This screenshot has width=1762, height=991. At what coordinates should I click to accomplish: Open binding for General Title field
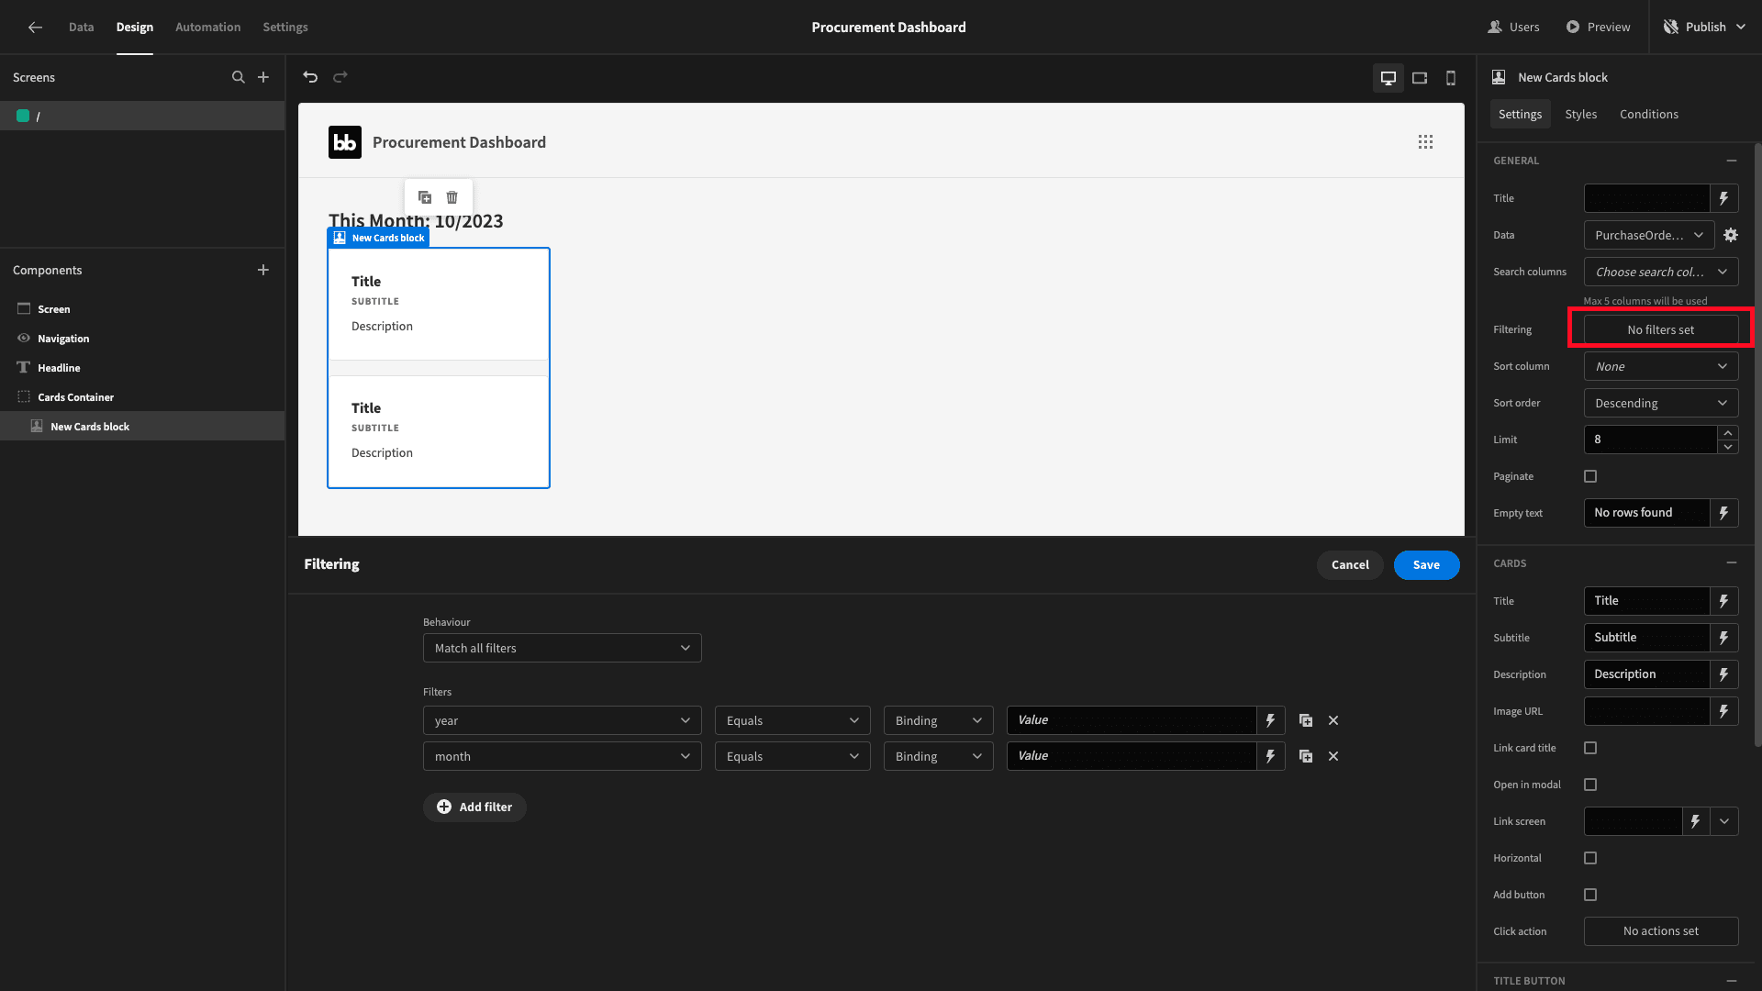1724,198
